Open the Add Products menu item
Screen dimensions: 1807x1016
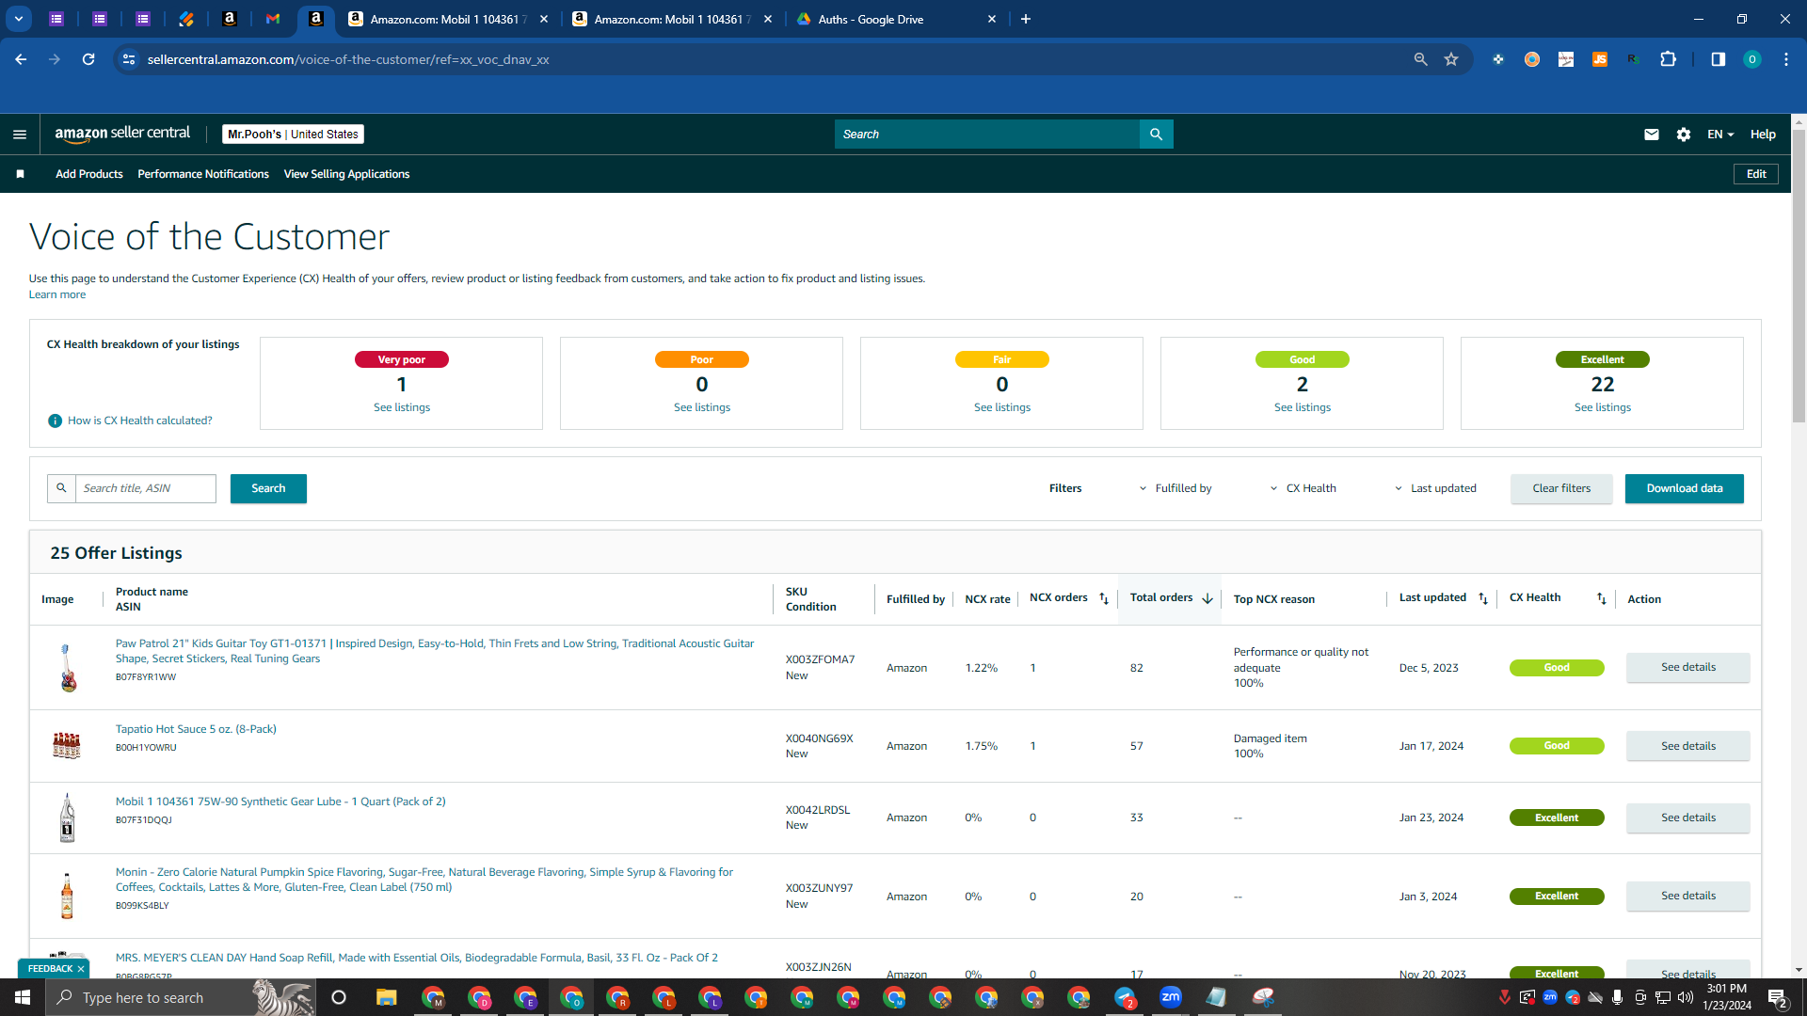(x=89, y=174)
